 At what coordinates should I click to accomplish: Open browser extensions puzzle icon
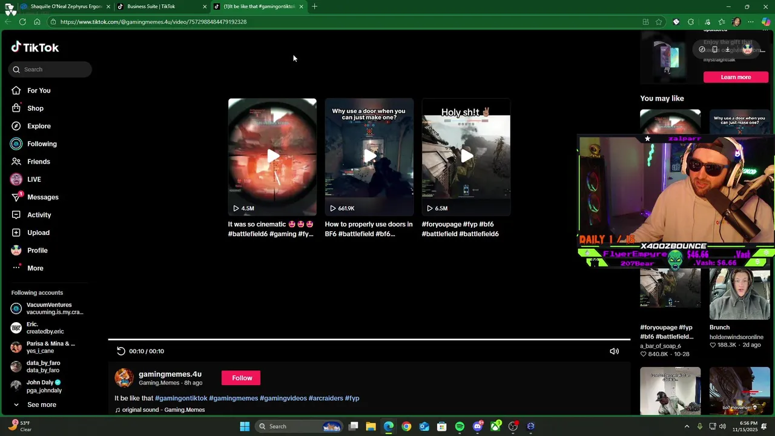(691, 22)
